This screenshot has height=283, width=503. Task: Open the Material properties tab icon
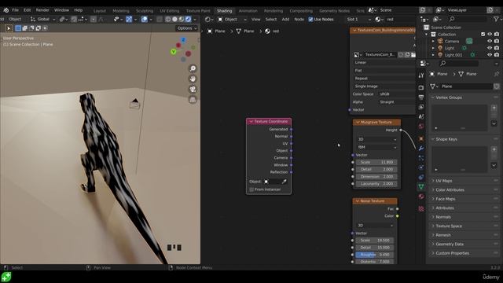(421, 197)
